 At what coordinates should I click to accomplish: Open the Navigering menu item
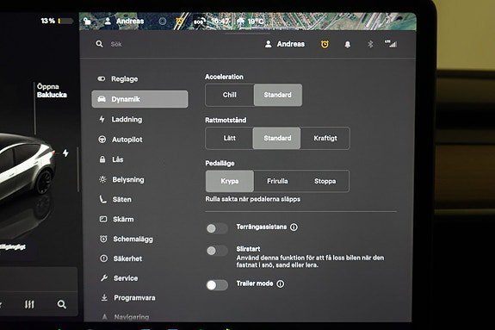tap(126, 317)
